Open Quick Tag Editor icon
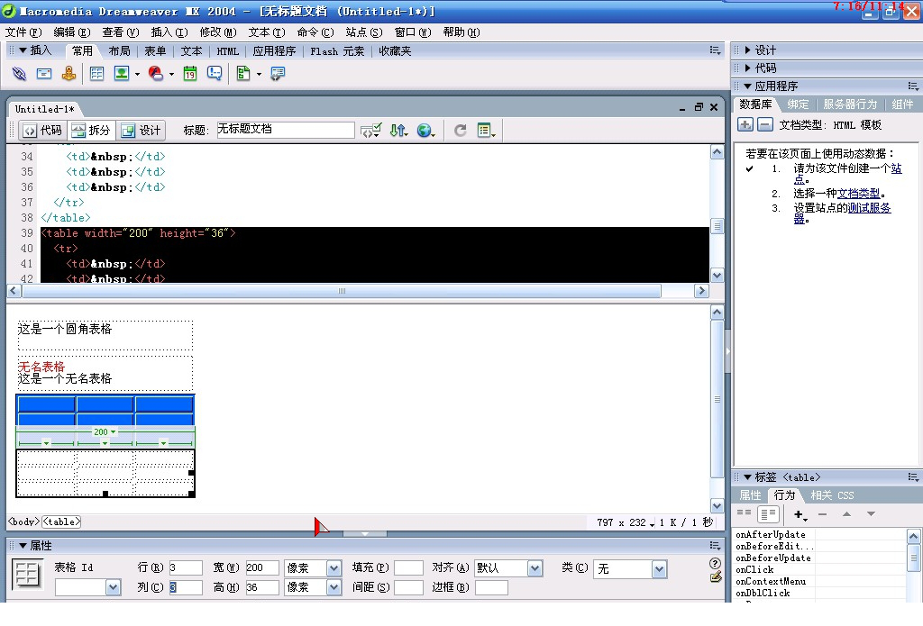 [x=715, y=577]
